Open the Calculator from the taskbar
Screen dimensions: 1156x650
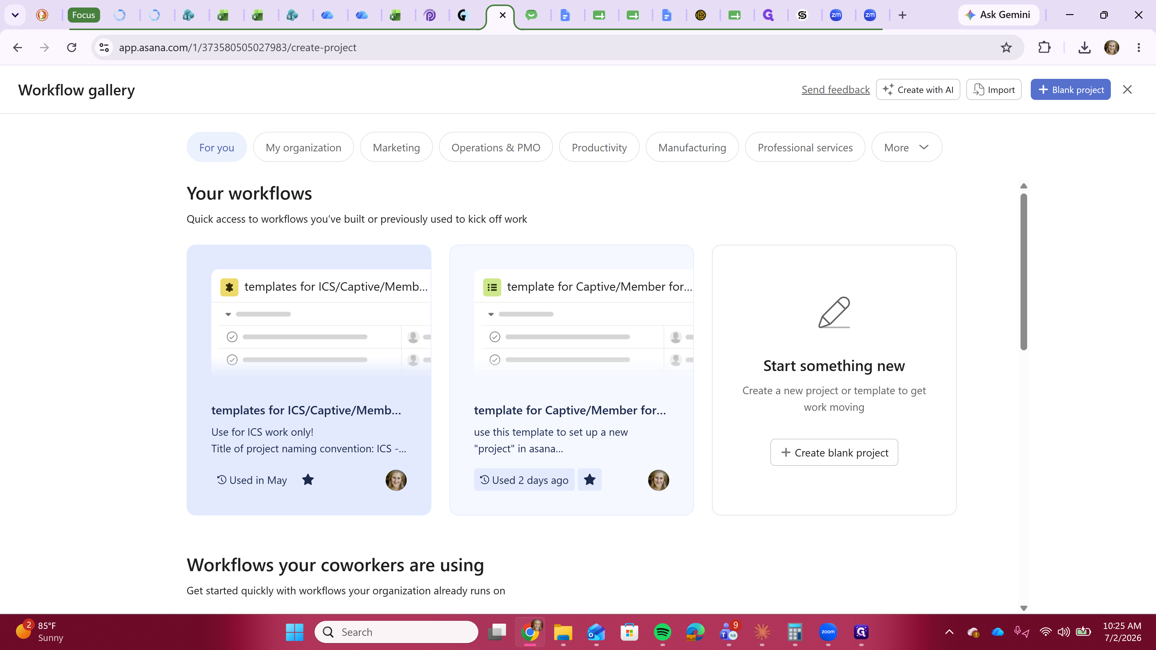pos(795,632)
